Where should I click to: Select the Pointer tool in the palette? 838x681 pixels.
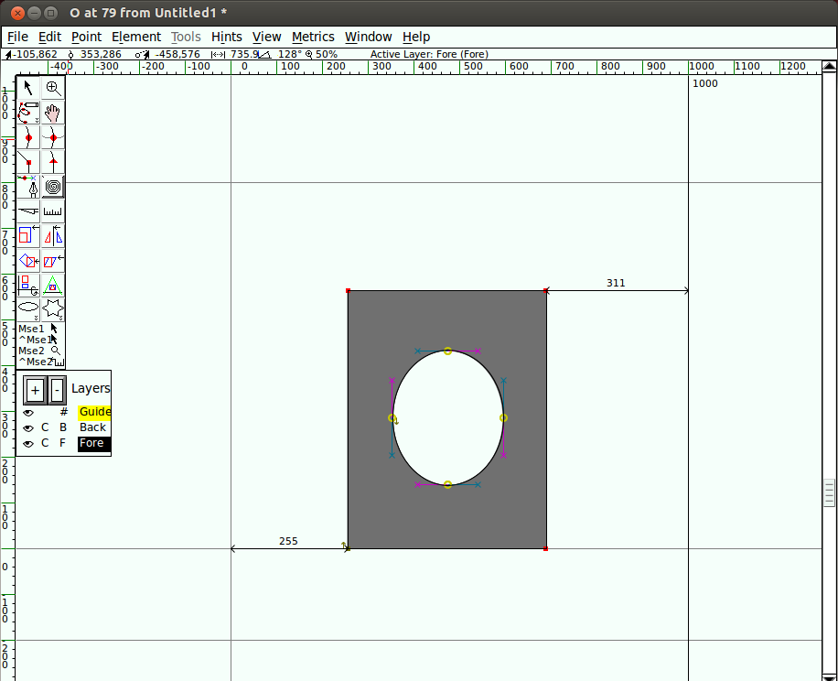click(x=28, y=89)
